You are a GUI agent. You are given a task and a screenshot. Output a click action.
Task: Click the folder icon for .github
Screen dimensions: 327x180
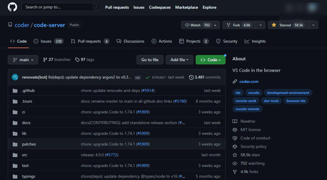point(15,91)
